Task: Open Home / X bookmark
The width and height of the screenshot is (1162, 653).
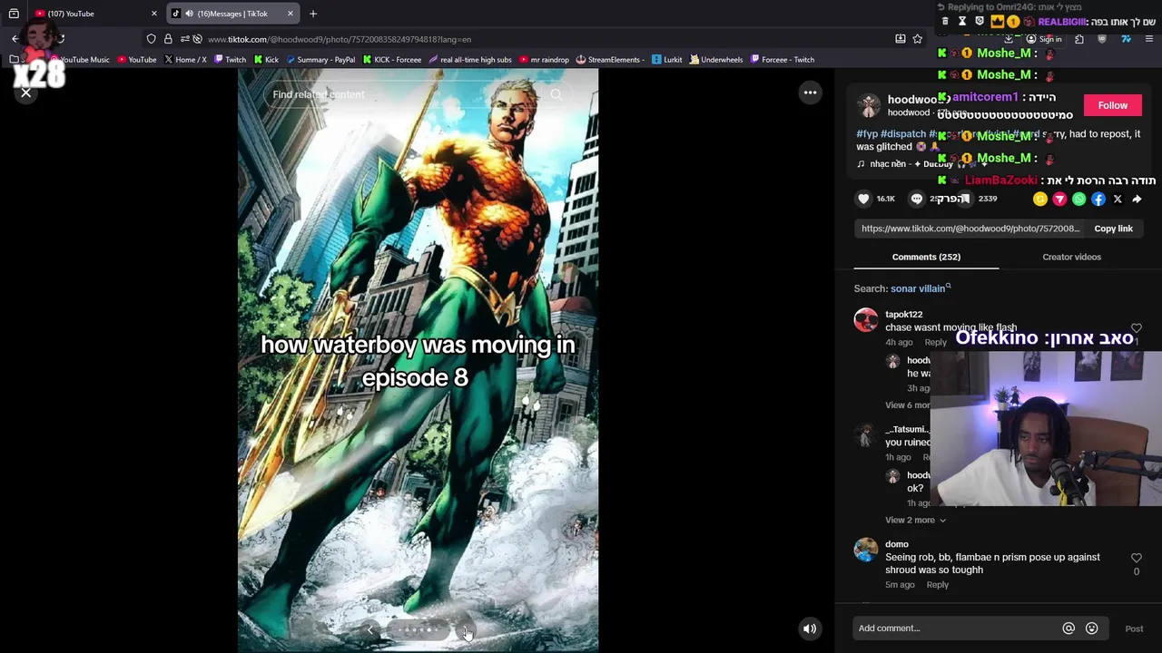Action: point(185,60)
